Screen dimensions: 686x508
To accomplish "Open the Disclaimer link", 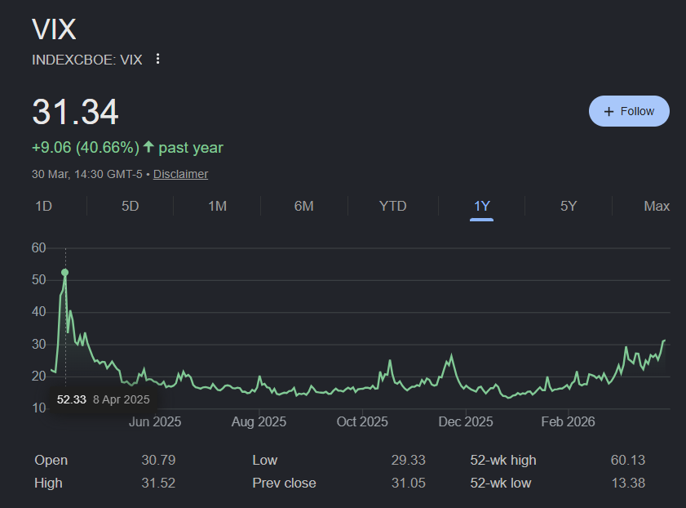I will click(180, 174).
